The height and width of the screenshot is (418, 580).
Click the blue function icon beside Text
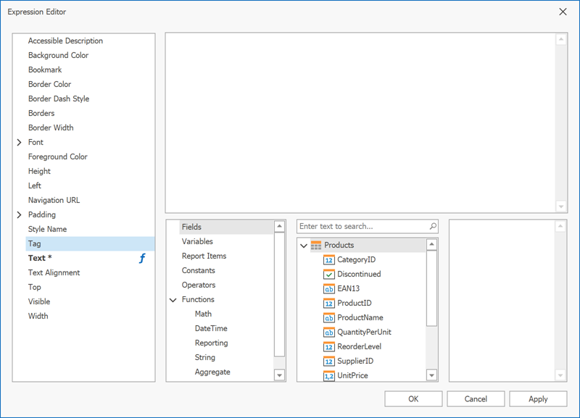coord(142,258)
